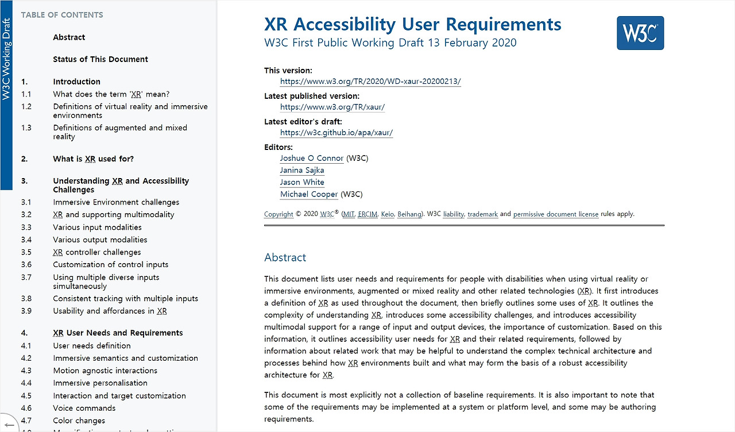Open Michael Cooper's editor link
735x432 pixels.
coord(308,194)
